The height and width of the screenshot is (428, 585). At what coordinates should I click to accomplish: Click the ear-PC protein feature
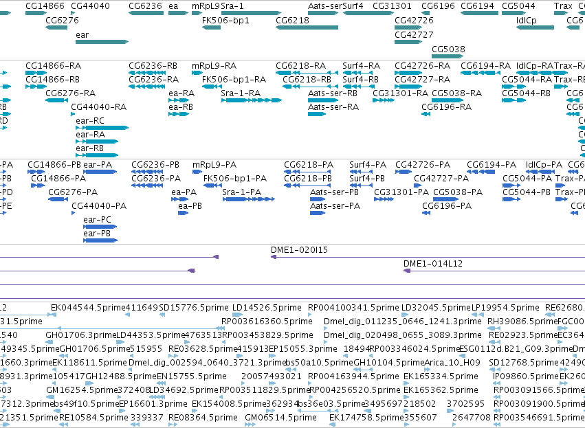click(100, 227)
